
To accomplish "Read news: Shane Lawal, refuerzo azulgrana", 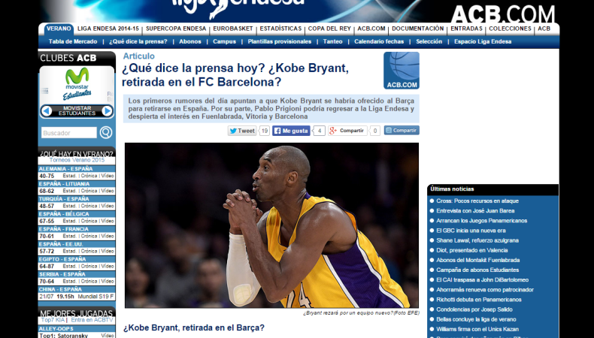I will pyautogui.click(x=477, y=240).
